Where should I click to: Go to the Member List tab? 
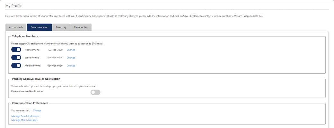coord(81,27)
